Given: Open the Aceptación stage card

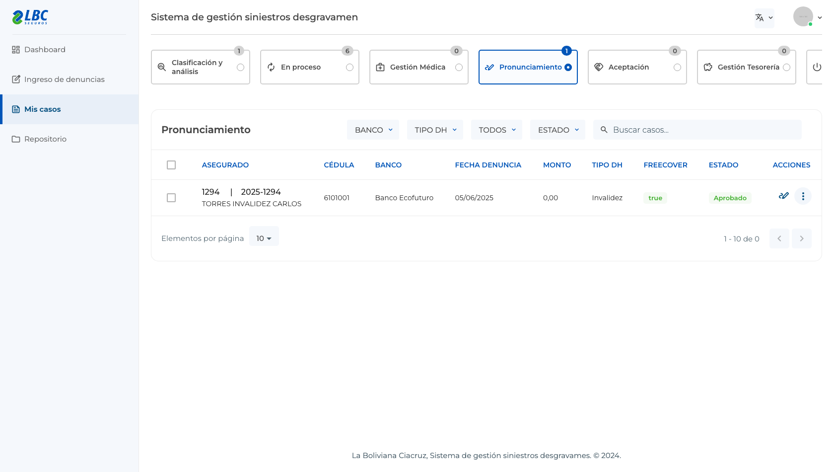Looking at the screenshot, I should click(637, 67).
